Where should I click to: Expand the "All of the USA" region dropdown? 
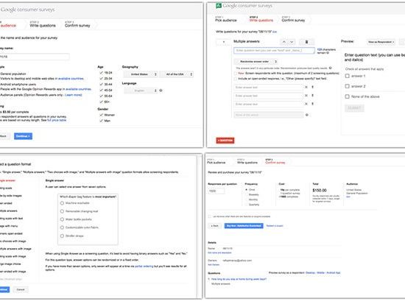coord(177,74)
